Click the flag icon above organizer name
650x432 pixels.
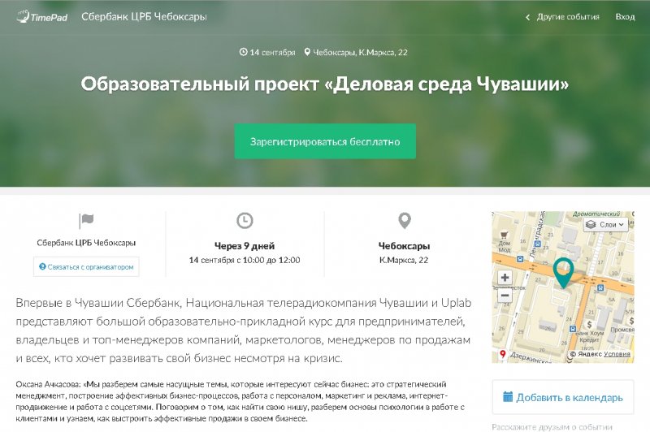[x=86, y=221]
